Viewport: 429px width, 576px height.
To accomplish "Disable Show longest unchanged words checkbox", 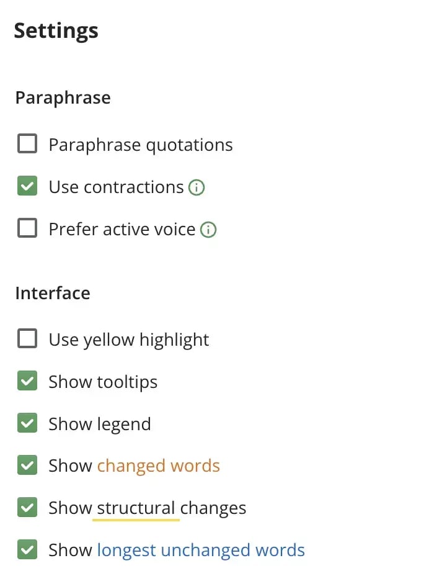I will (27, 550).
